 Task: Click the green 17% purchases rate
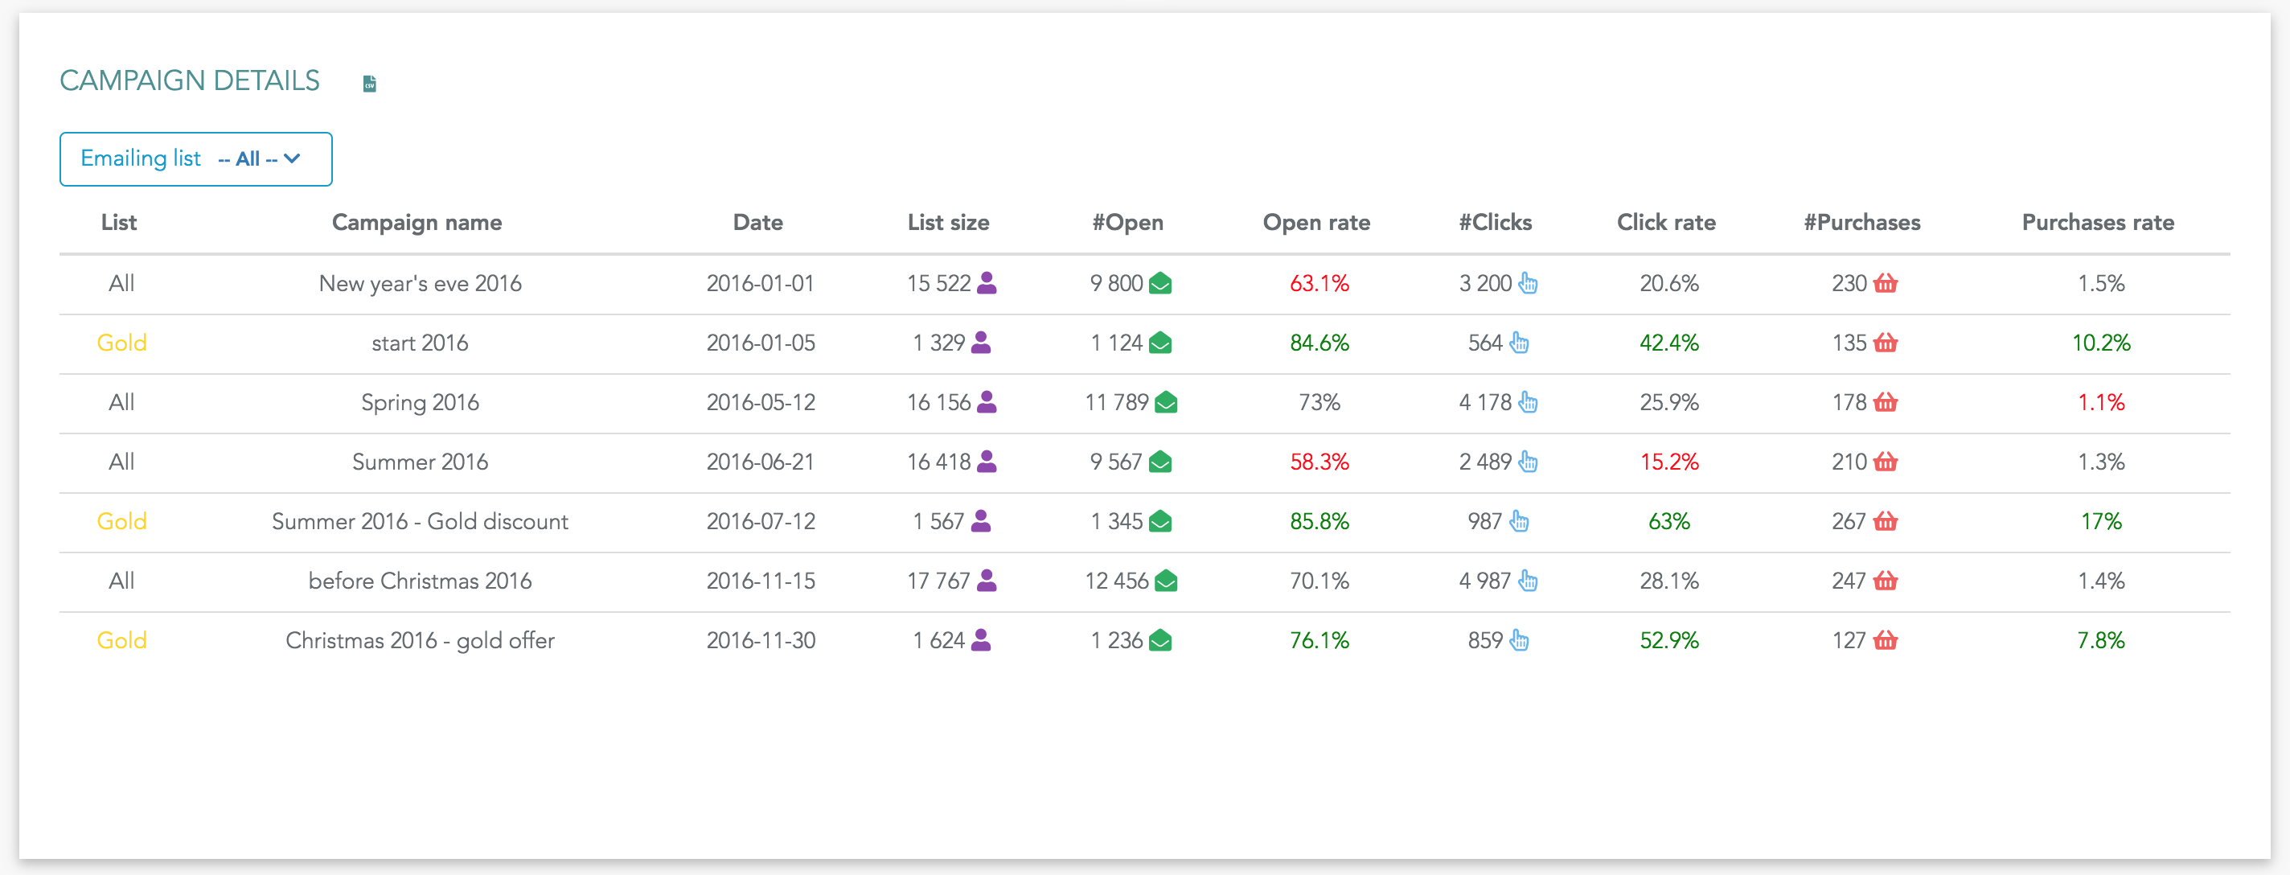[2101, 522]
